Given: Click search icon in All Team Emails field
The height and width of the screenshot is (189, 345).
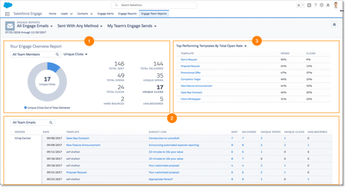Looking at the screenshot, I should (x=51, y=123).
